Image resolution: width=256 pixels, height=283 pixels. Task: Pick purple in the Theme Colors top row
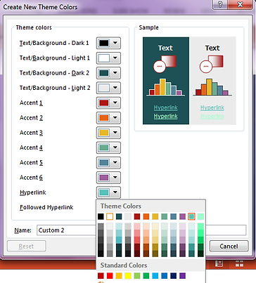(182, 216)
